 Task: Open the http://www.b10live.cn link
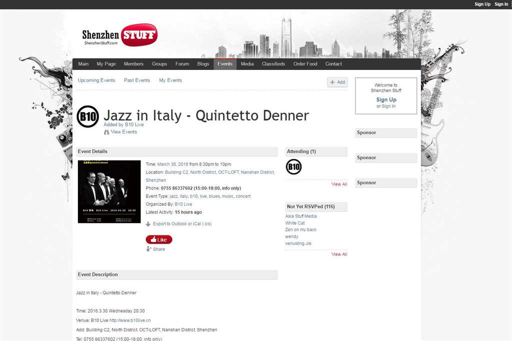(x=130, y=320)
